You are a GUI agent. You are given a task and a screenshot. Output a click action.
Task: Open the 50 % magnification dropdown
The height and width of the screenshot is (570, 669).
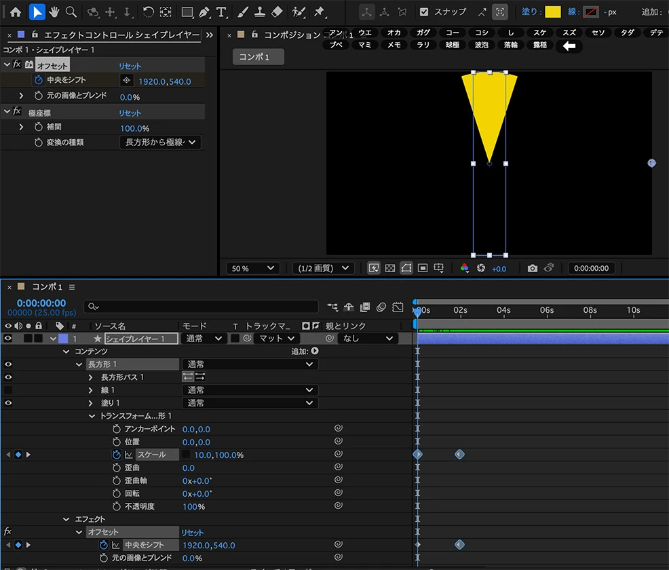252,268
